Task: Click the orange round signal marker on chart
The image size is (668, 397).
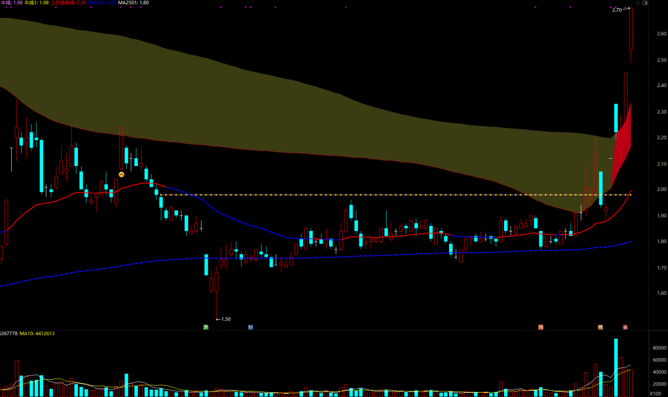Action: pyautogui.click(x=121, y=175)
